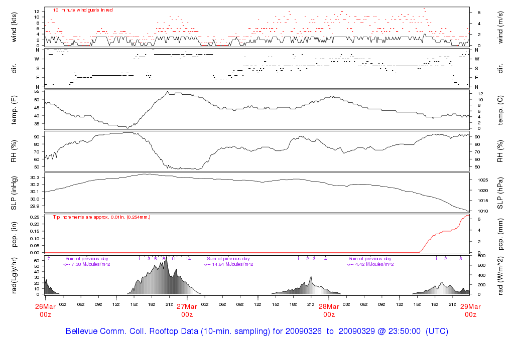Select the '7.38 MJoules/m^2' radiation sum

pyautogui.click(x=91, y=264)
